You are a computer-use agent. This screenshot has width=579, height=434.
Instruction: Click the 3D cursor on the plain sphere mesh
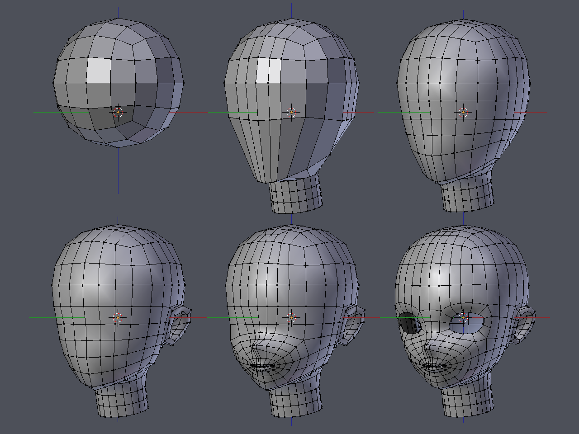pos(118,113)
